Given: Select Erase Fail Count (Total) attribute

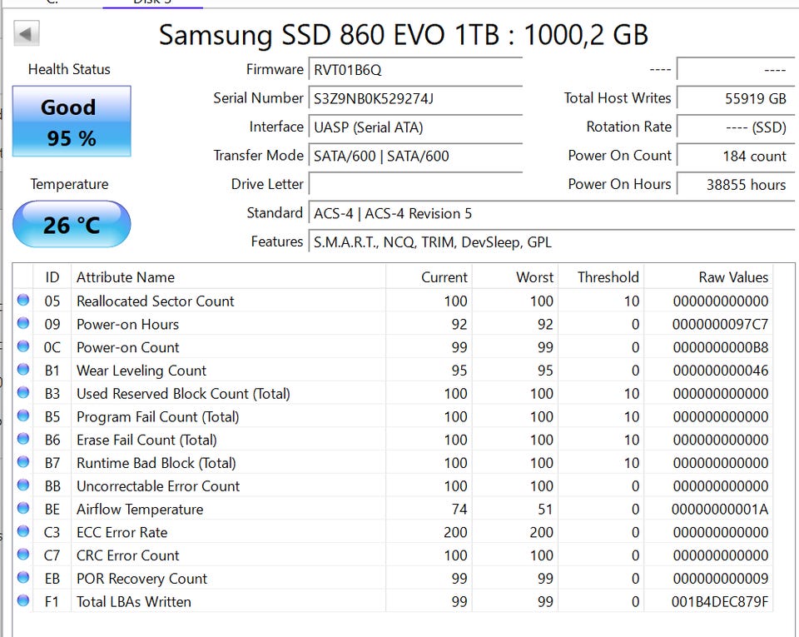Looking at the screenshot, I should 146,440.
